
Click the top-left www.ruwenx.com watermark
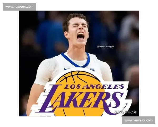pos(20,6)
